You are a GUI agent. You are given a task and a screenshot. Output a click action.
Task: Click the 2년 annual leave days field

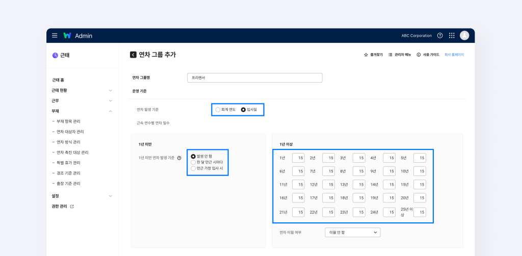point(329,158)
